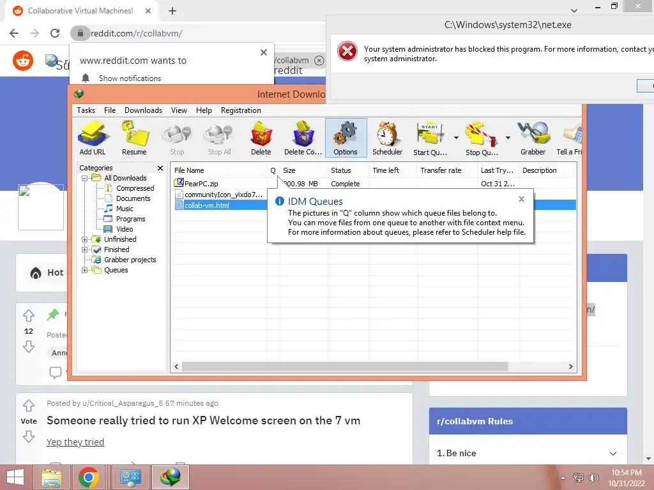This screenshot has height=490, width=654.
Task: Click the Stop toolbar icon
Action: point(177,138)
